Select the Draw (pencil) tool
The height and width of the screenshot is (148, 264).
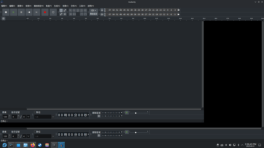[x=61, y=14]
